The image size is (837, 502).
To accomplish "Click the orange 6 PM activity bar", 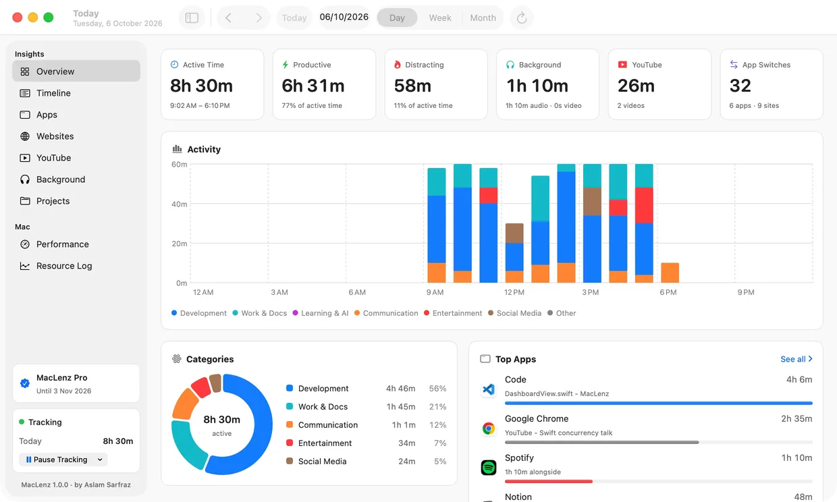I will 670,273.
